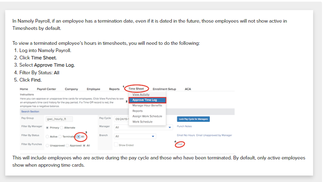The image size is (324, 182).
Task: Click the Email No Hours link
Action: click(x=186, y=135)
